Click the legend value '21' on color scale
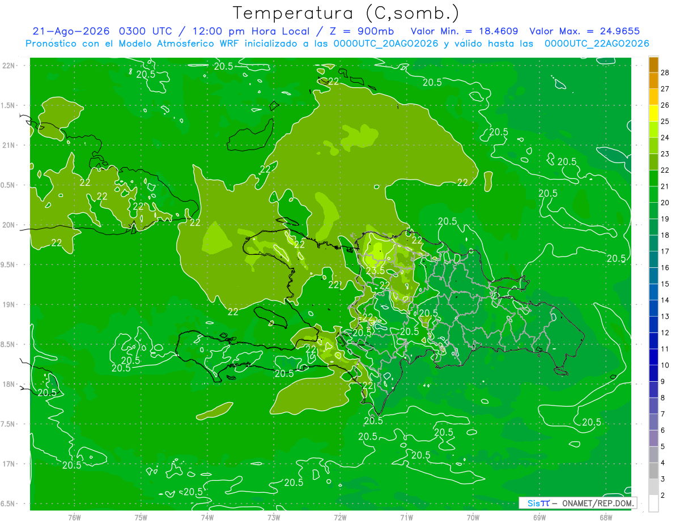The width and height of the screenshot is (680, 525). (x=665, y=186)
